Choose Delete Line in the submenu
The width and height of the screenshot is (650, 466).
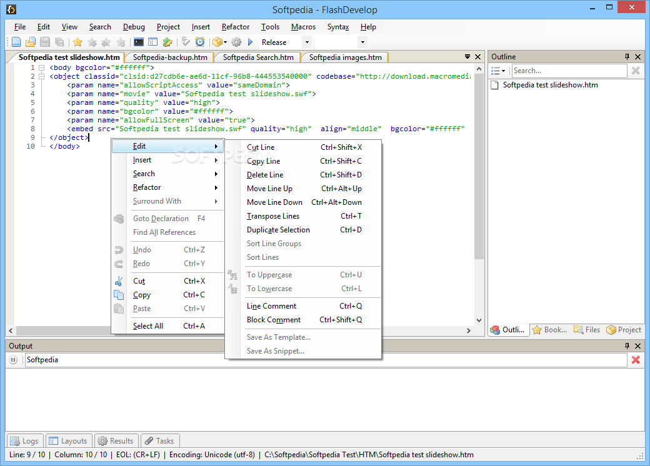[304, 175]
